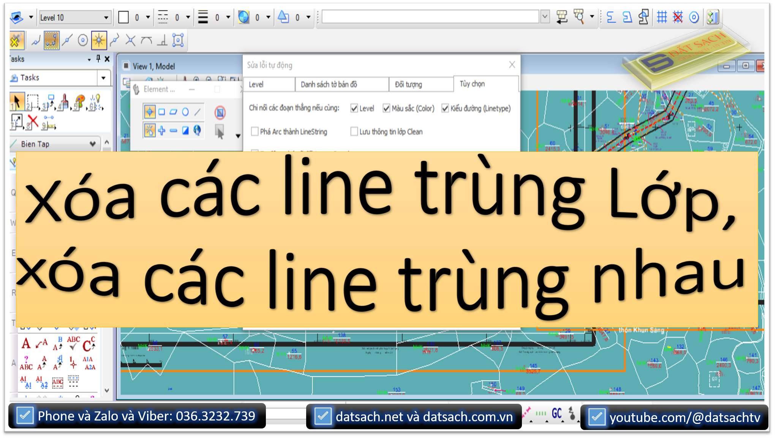Uncheck Màu sắc (Color) in the dialog

point(386,108)
